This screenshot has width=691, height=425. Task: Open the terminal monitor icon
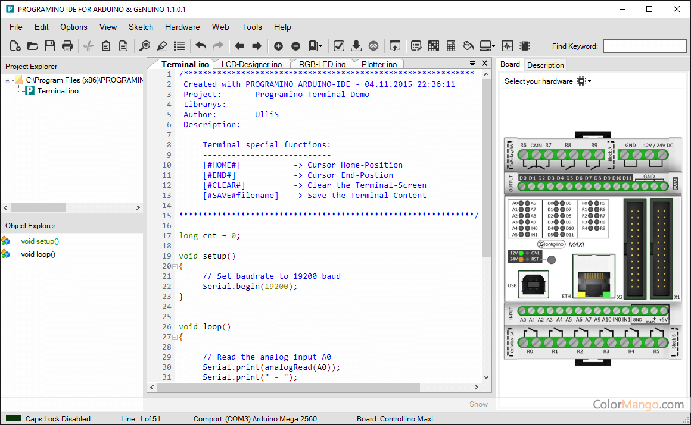[485, 46]
